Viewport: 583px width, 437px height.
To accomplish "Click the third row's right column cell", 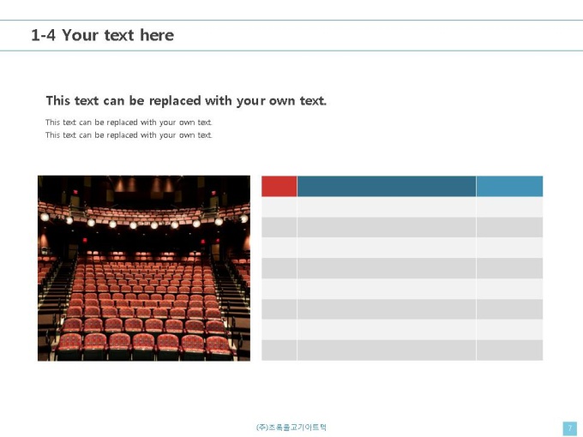I will pyautogui.click(x=509, y=248).
